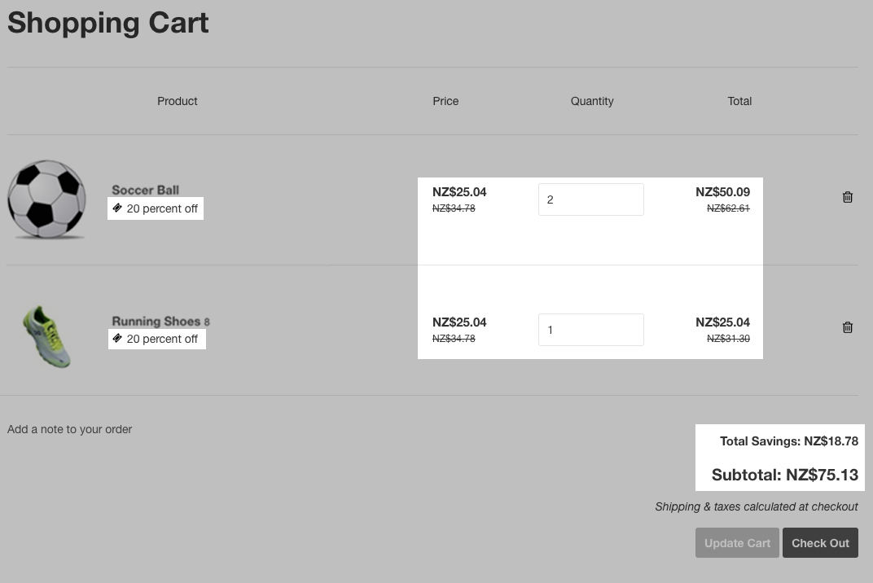873x583 pixels.
Task: Click the Quantity column header
Action: (592, 101)
